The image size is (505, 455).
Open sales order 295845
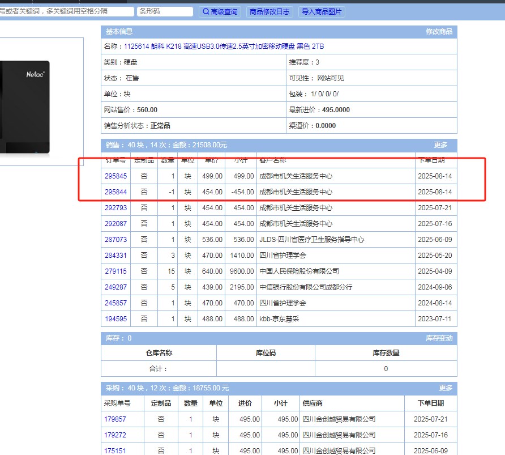point(115,176)
